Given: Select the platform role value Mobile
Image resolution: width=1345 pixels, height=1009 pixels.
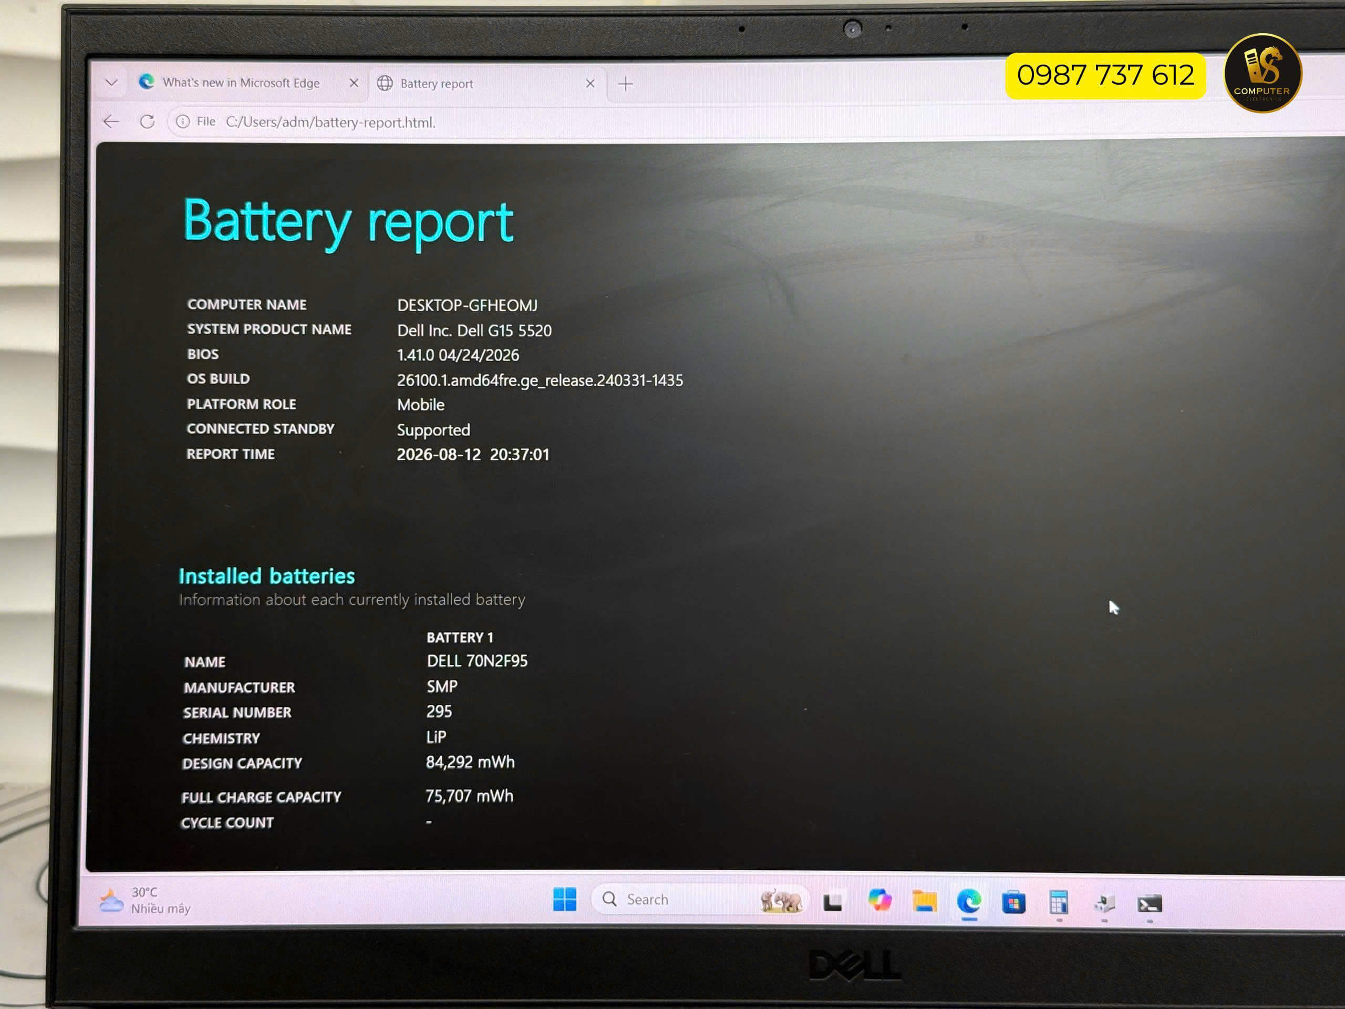Looking at the screenshot, I should coord(421,405).
